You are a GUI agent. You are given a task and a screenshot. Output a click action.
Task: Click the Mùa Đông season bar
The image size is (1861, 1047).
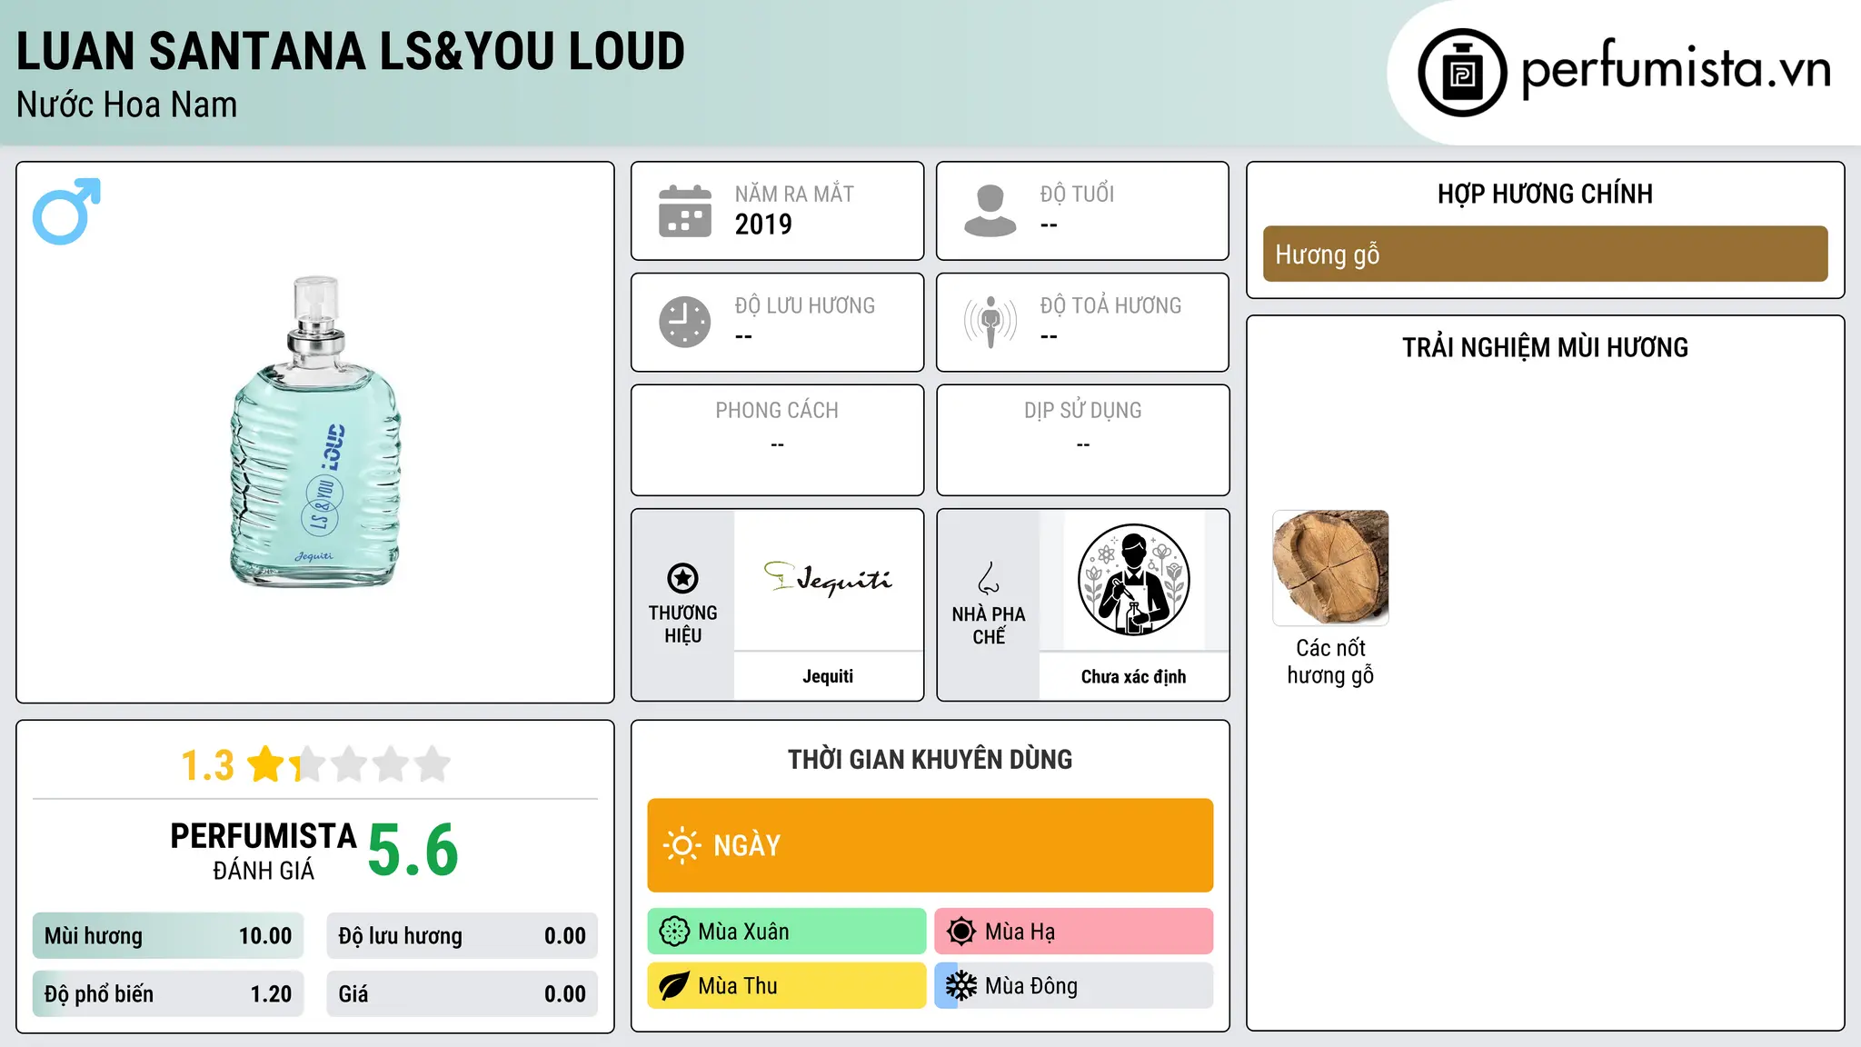[x=1074, y=986]
